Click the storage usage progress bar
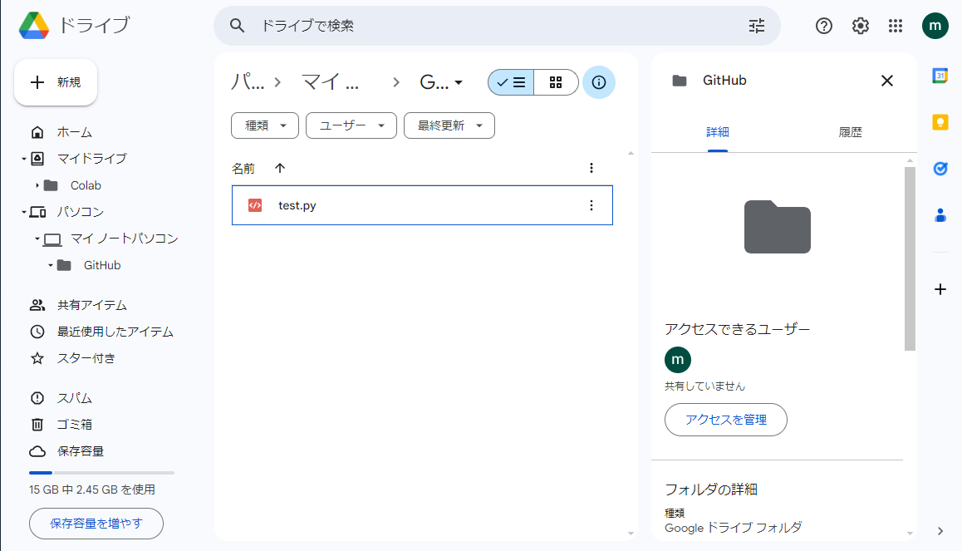 (x=102, y=473)
